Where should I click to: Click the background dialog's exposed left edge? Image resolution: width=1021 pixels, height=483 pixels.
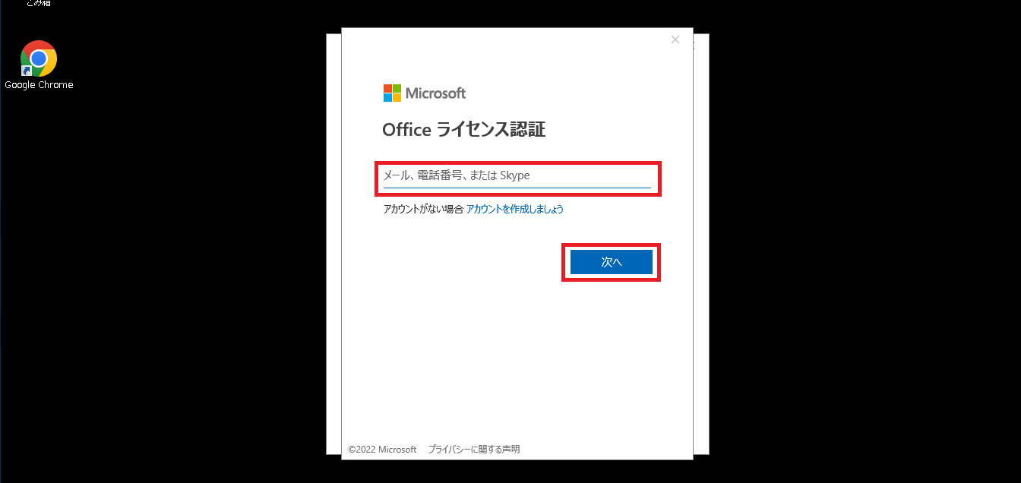[333, 243]
